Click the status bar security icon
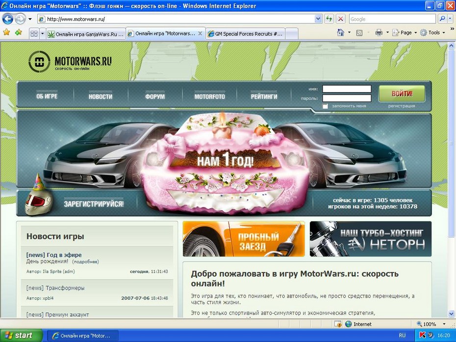The height and width of the screenshot is (342, 456). tap(338, 324)
